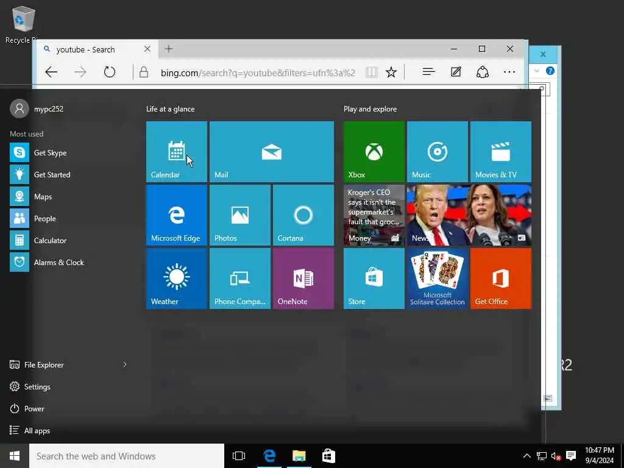Open the Action Center notifications icon
The image size is (624, 468).
(x=571, y=456)
